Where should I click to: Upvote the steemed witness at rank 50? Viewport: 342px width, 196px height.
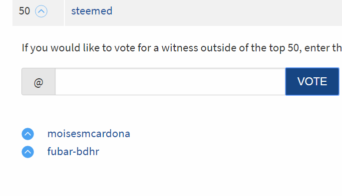click(41, 11)
